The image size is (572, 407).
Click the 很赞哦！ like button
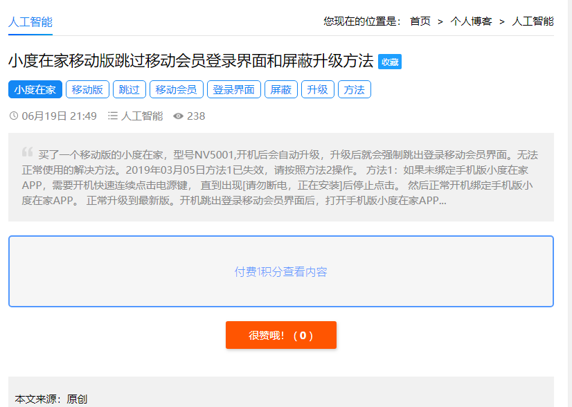coord(281,335)
